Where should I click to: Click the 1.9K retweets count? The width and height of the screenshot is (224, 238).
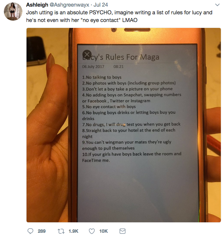pyautogui.click(x=74, y=231)
